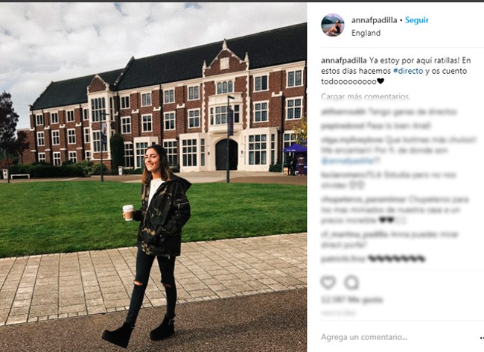
Task: Click the blurred likes count text
Action: pyautogui.click(x=352, y=300)
